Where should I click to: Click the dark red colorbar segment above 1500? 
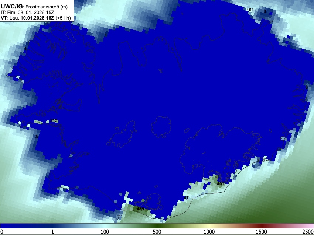coord(262,226)
